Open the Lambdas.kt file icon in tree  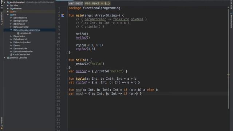click(x=18, y=33)
